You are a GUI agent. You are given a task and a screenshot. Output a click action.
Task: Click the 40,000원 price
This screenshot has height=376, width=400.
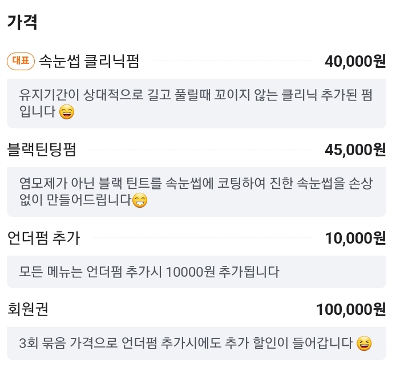355,61
